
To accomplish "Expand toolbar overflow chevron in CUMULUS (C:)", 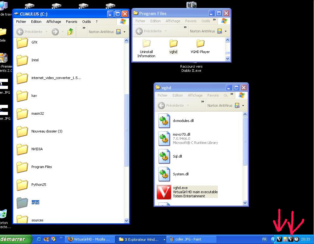I will [84, 28].
